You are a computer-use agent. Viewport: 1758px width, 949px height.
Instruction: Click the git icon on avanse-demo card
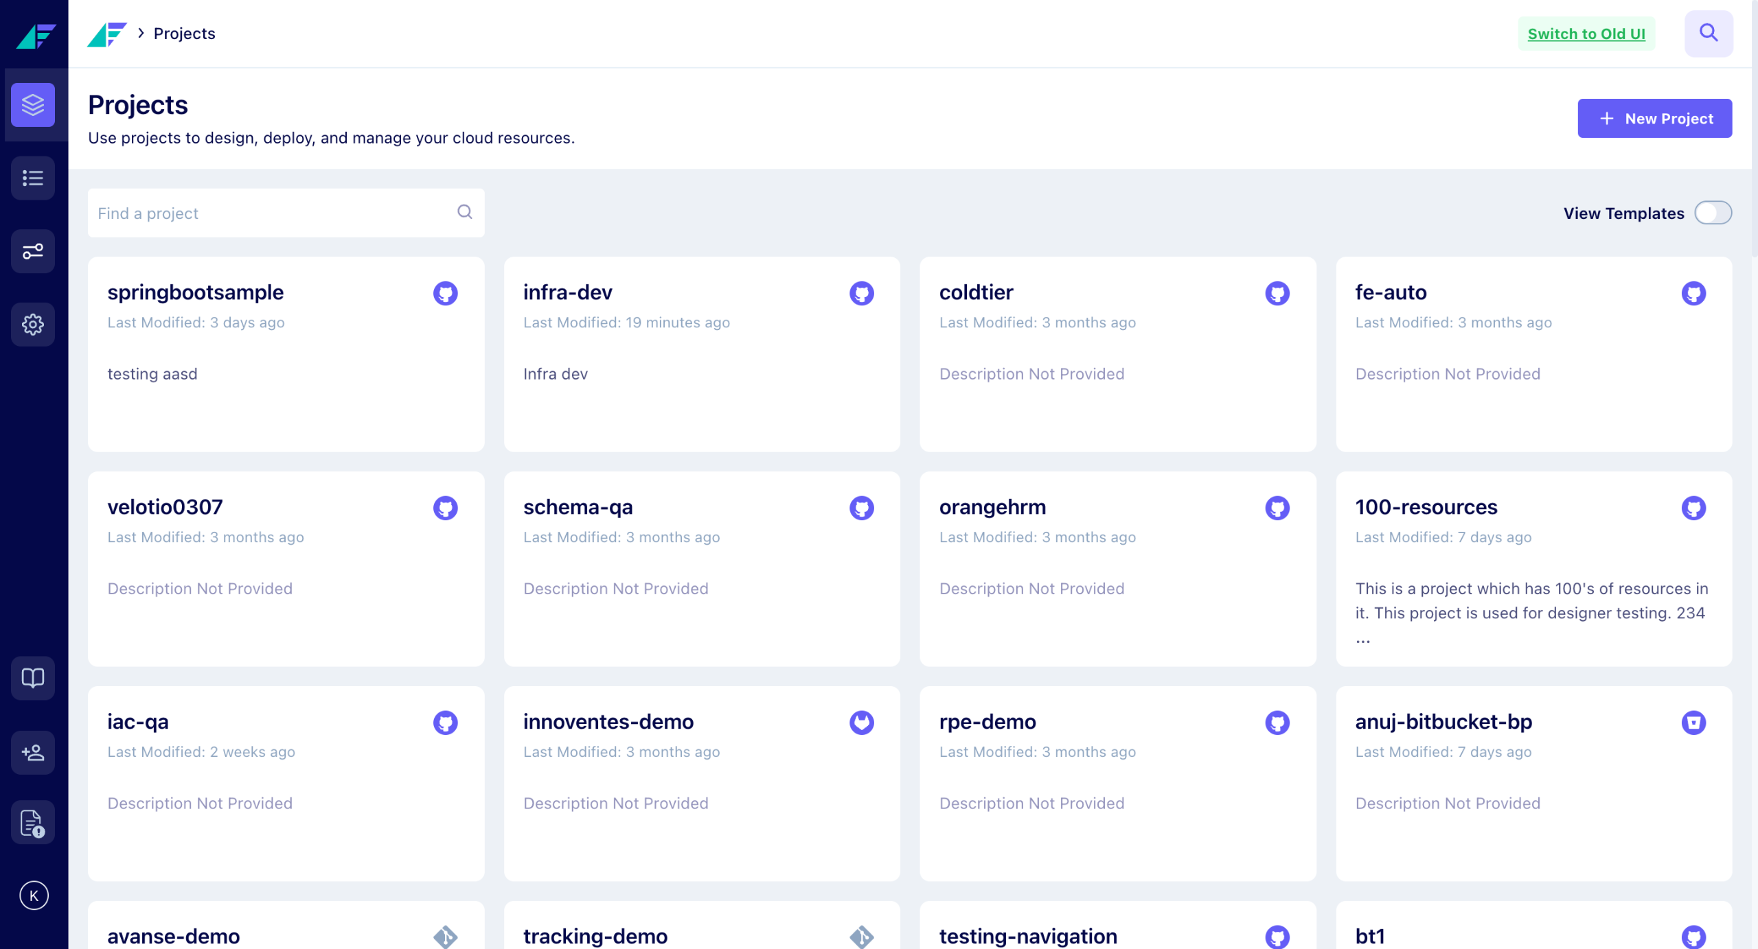446,937
